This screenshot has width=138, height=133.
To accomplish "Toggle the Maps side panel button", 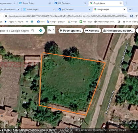I will 50,30.
